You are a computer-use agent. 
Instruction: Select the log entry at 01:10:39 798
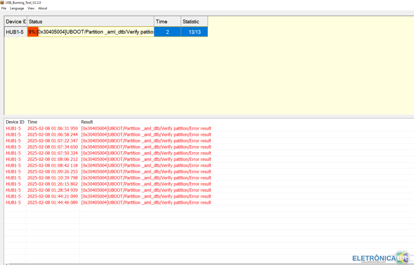[x=52, y=178]
